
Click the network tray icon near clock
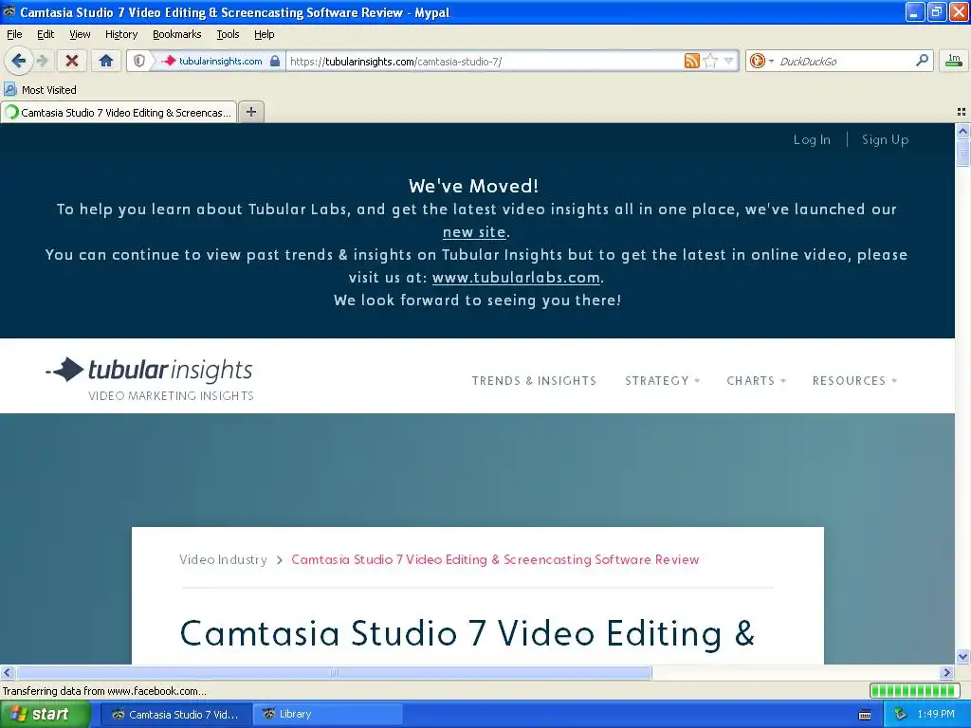(901, 714)
